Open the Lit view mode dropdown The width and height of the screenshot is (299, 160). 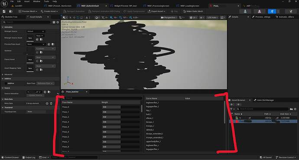coord(193,17)
